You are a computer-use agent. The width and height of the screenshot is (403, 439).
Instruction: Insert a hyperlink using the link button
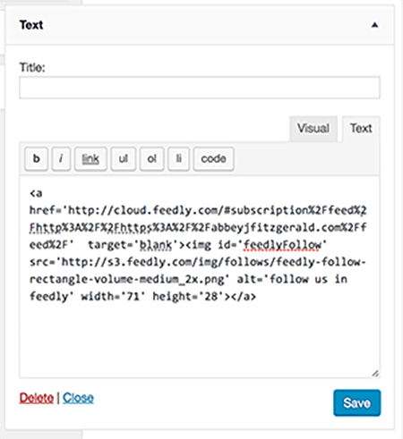click(x=90, y=158)
